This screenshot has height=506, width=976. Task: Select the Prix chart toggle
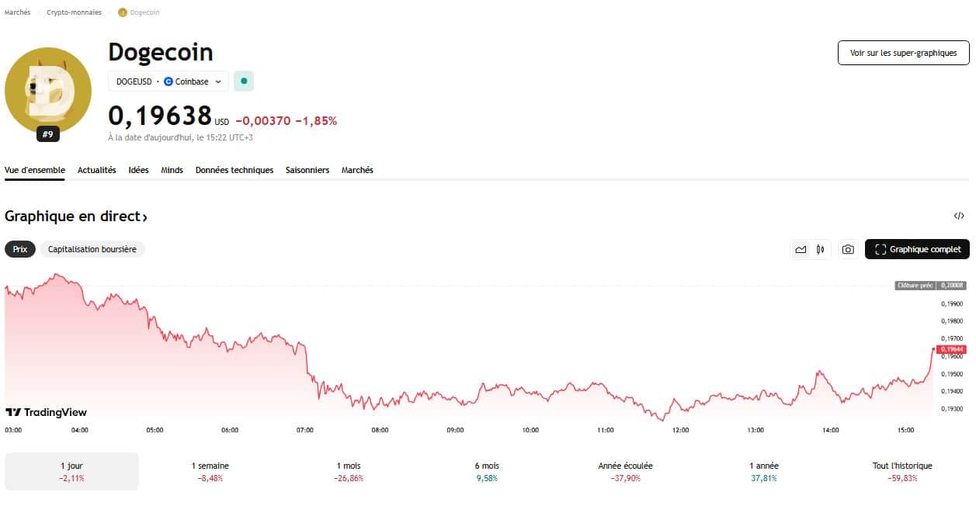(20, 249)
